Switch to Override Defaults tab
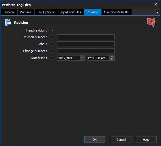This screenshot has height=146, width=161. click(116, 12)
